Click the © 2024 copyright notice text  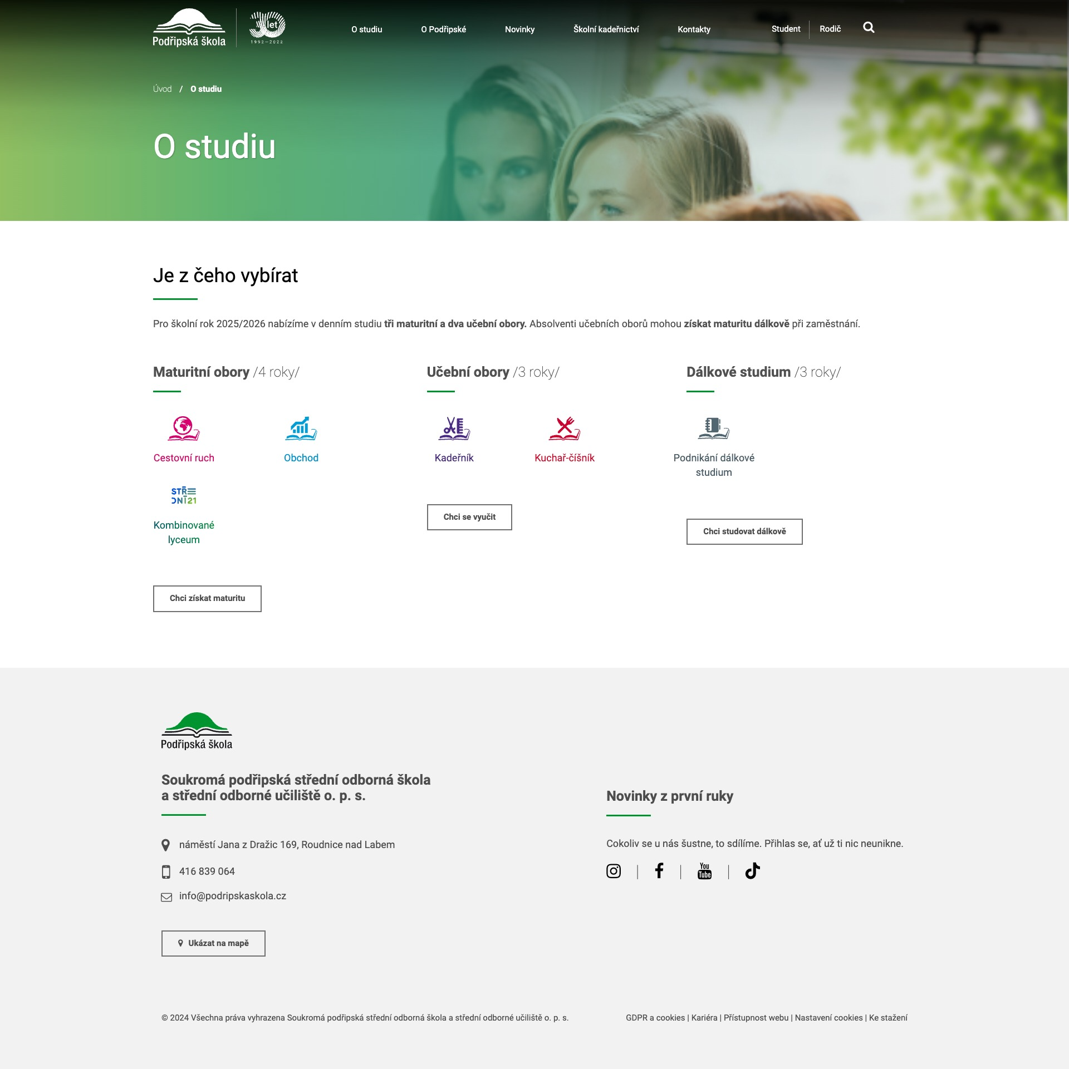tap(365, 1018)
